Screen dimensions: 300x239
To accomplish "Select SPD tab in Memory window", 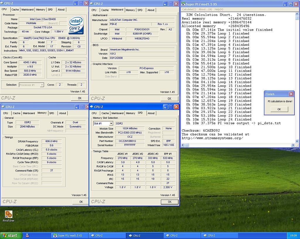I will 52,113.
